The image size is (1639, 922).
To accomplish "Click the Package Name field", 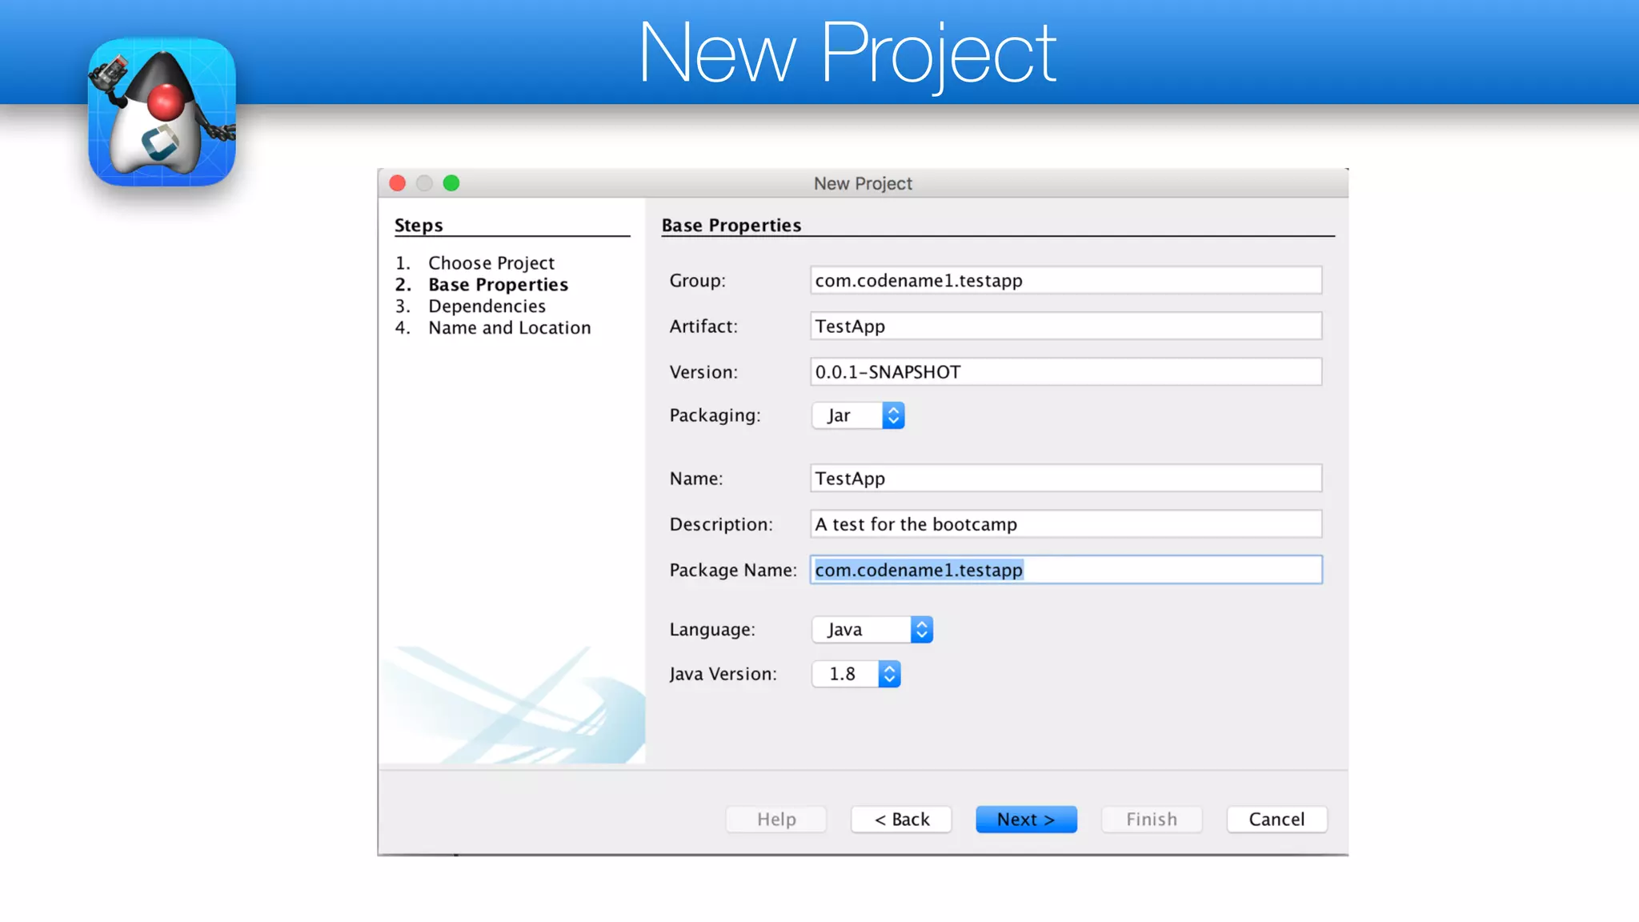I will coord(1065,570).
